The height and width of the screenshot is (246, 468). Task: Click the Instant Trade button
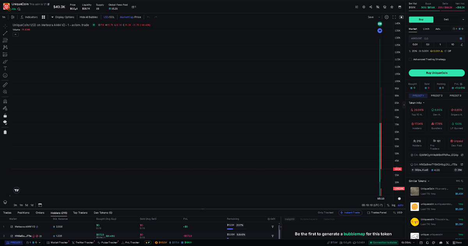click(x=351, y=213)
